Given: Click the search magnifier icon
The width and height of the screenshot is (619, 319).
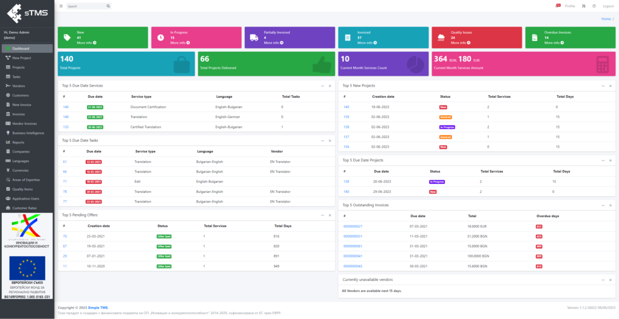Looking at the screenshot, I should (108, 6).
